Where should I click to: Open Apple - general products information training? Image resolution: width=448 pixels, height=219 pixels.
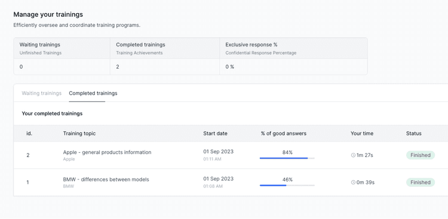pyautogui.click(x=107, y=152)
